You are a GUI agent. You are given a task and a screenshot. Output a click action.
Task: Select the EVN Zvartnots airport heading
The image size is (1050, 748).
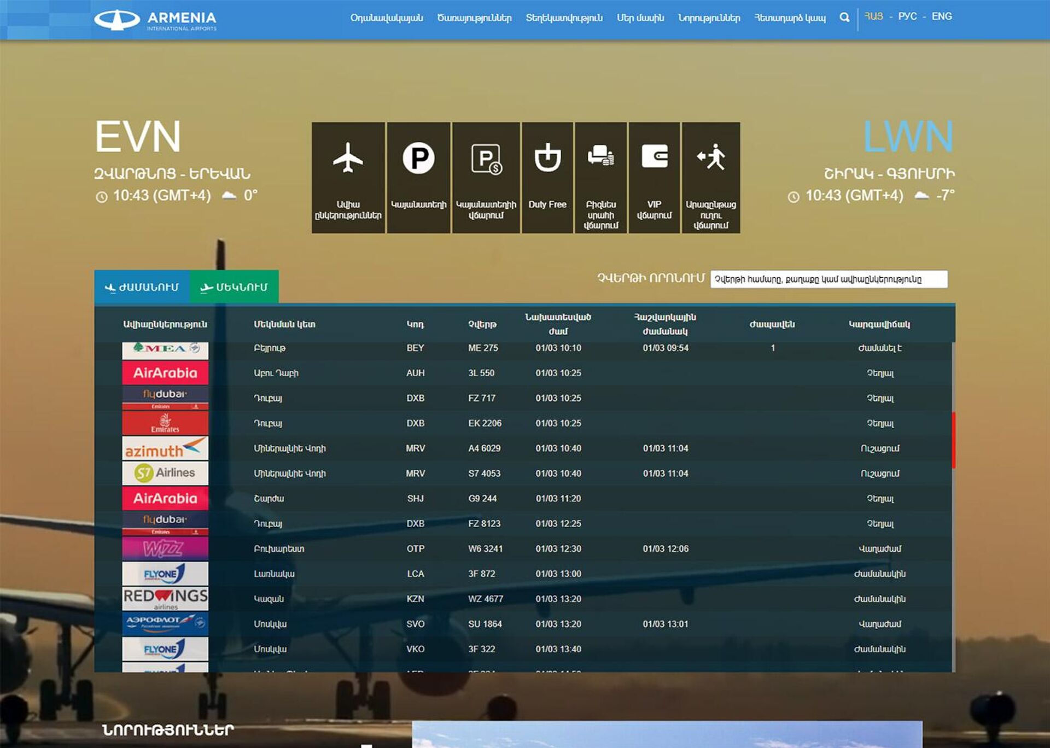[x=138, y=137]
